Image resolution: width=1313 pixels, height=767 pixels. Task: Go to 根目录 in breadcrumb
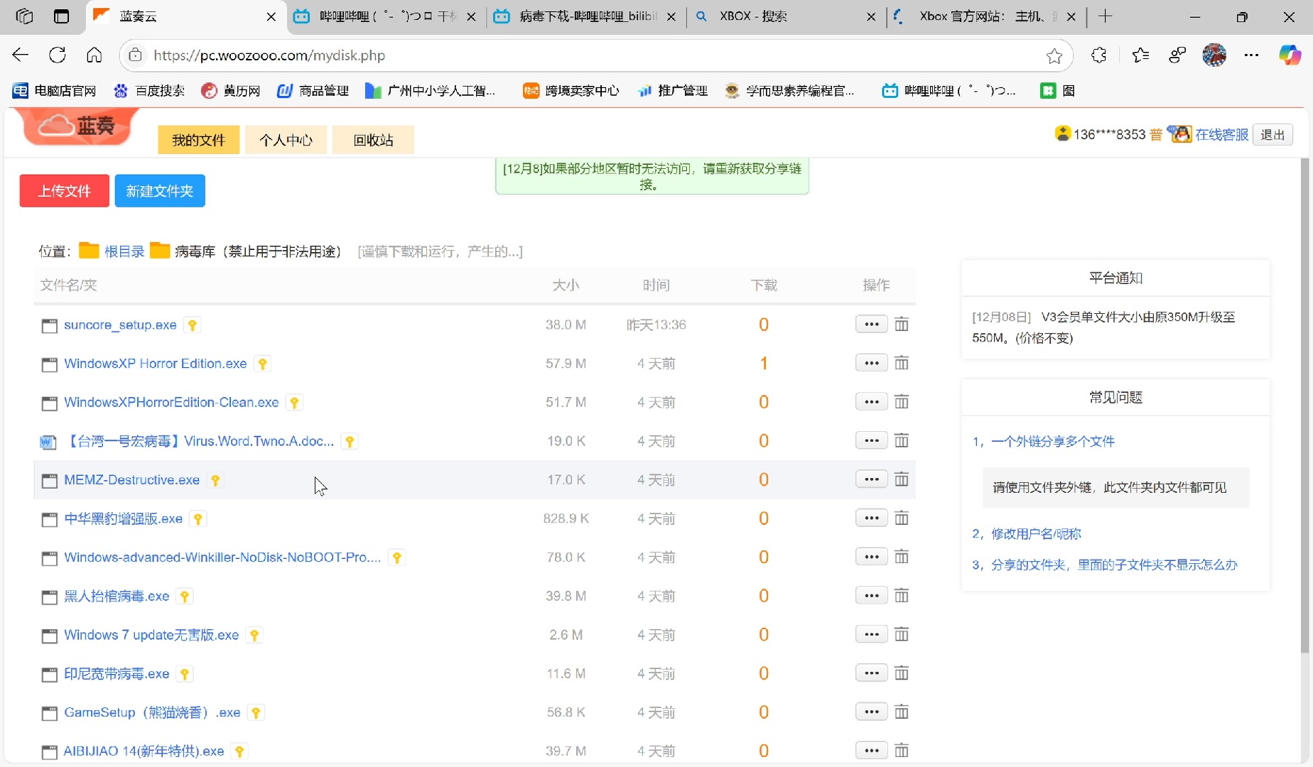coord(124,251)
